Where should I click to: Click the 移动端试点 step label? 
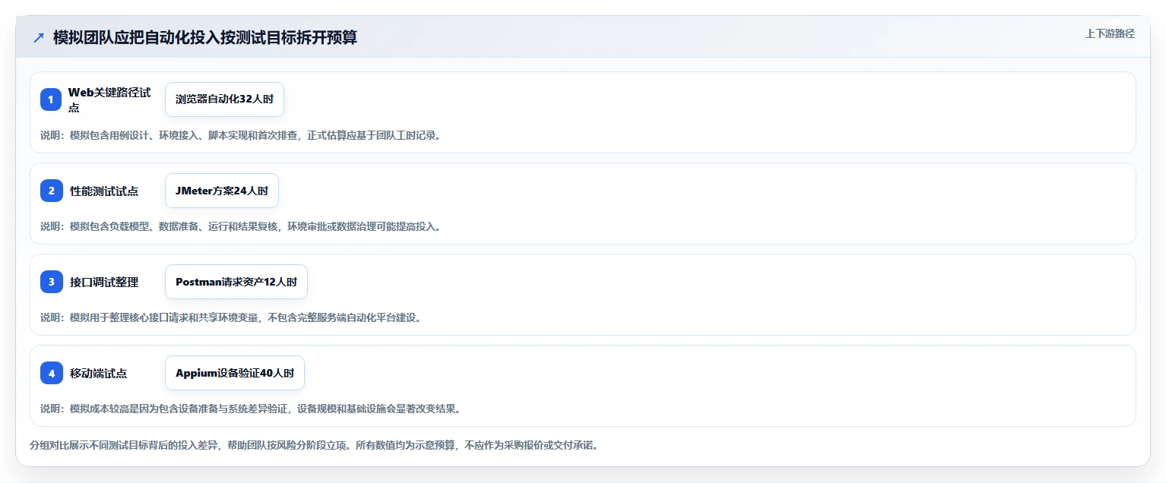[x=99, y=374]
